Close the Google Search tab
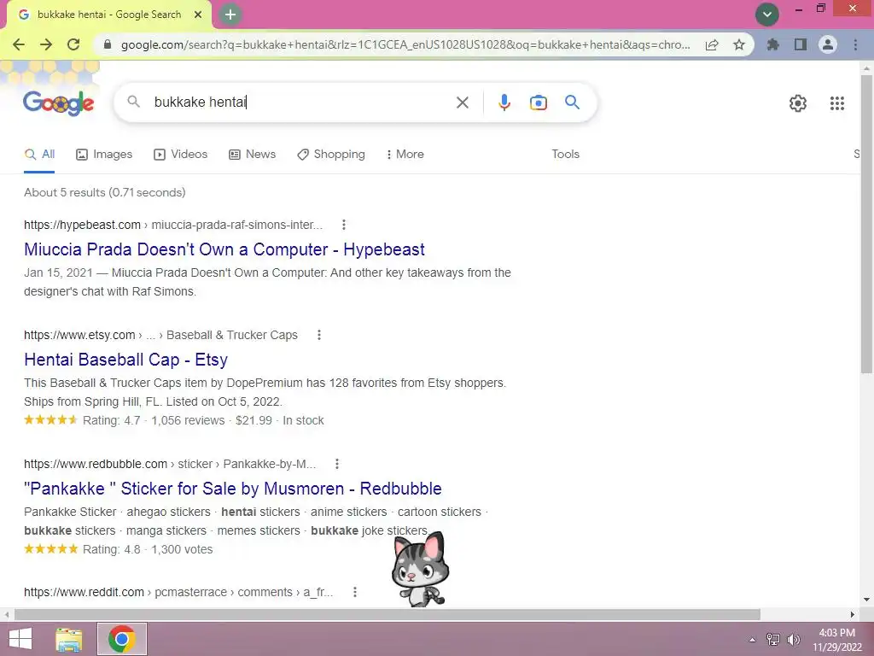This screenshot has height=656, width=874. click(x=198, y=15)
